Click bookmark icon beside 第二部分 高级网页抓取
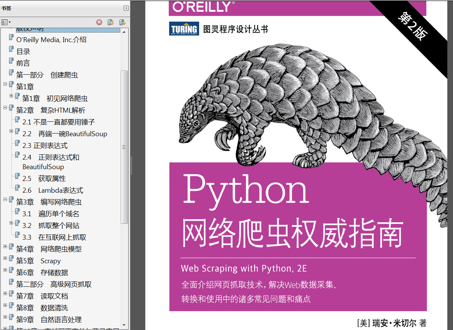Viewport: 453px width, 330px height. (x=11, y=282)
